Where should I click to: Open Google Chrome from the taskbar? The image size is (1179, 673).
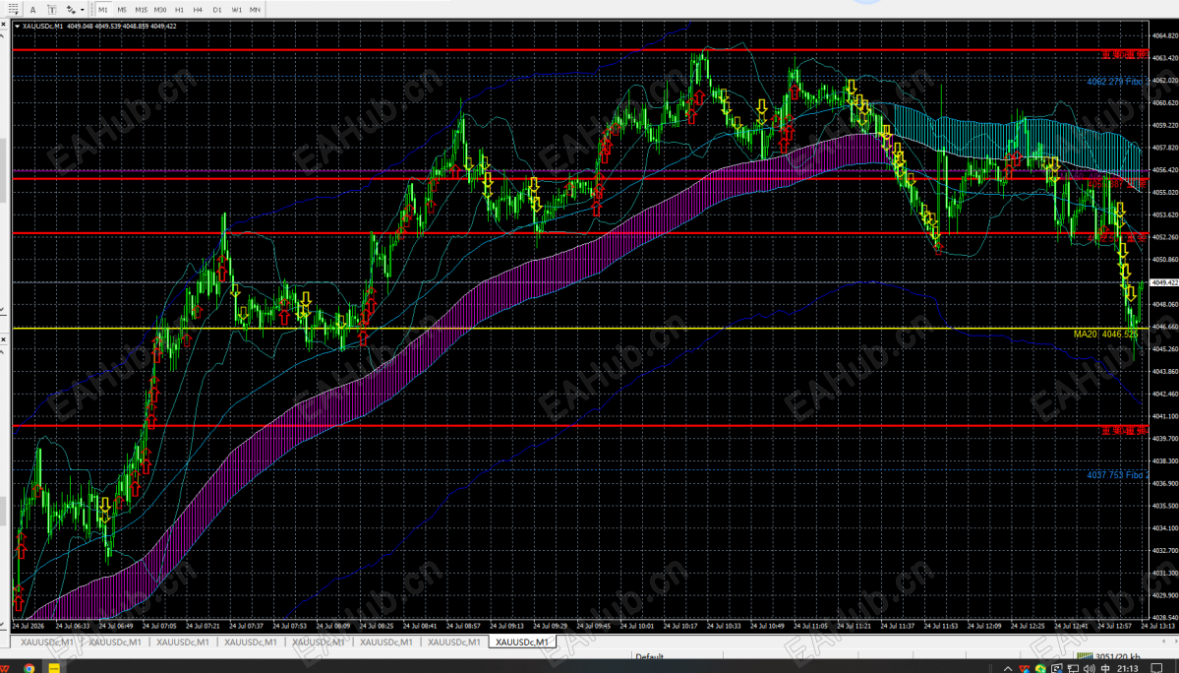tap(29, 668)
